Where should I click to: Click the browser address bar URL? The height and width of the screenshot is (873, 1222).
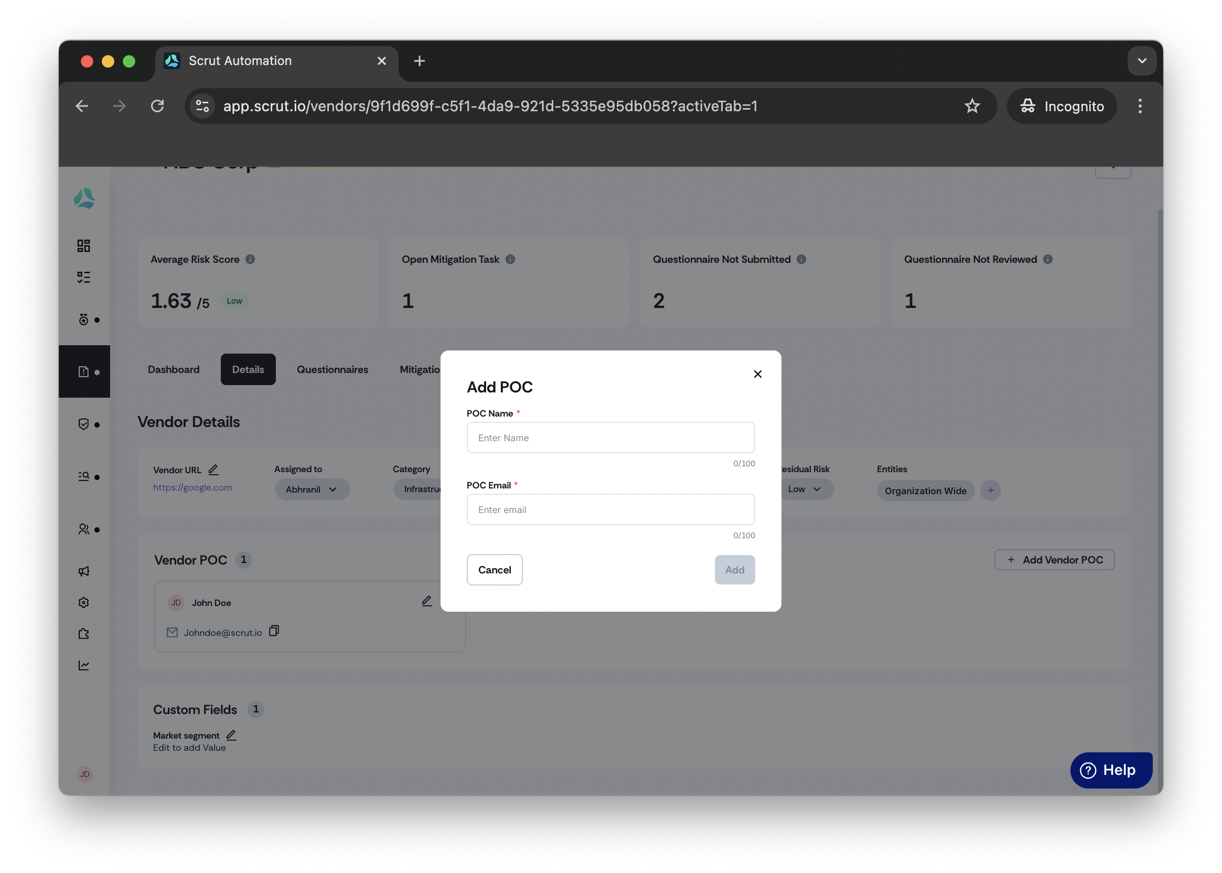pos(490,106)
